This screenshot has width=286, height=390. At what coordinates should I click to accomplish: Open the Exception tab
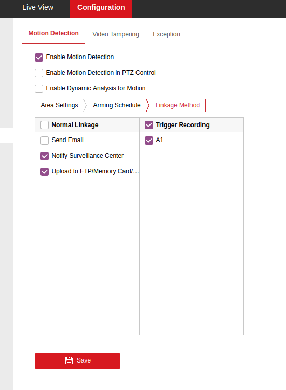[x=166, y=34]
